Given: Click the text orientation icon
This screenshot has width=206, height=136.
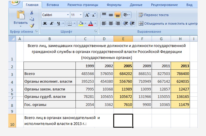Looking at the screenshot, I should tap(125, 15).
